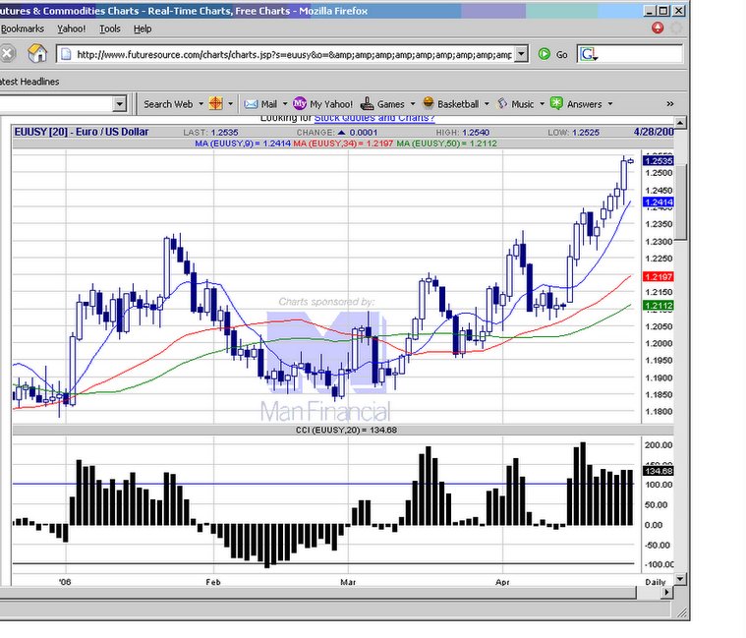The height and width of the screenshot is (638, 746).
Task: Expand the Answers dropdown arrow
Action: coord(610,104)
